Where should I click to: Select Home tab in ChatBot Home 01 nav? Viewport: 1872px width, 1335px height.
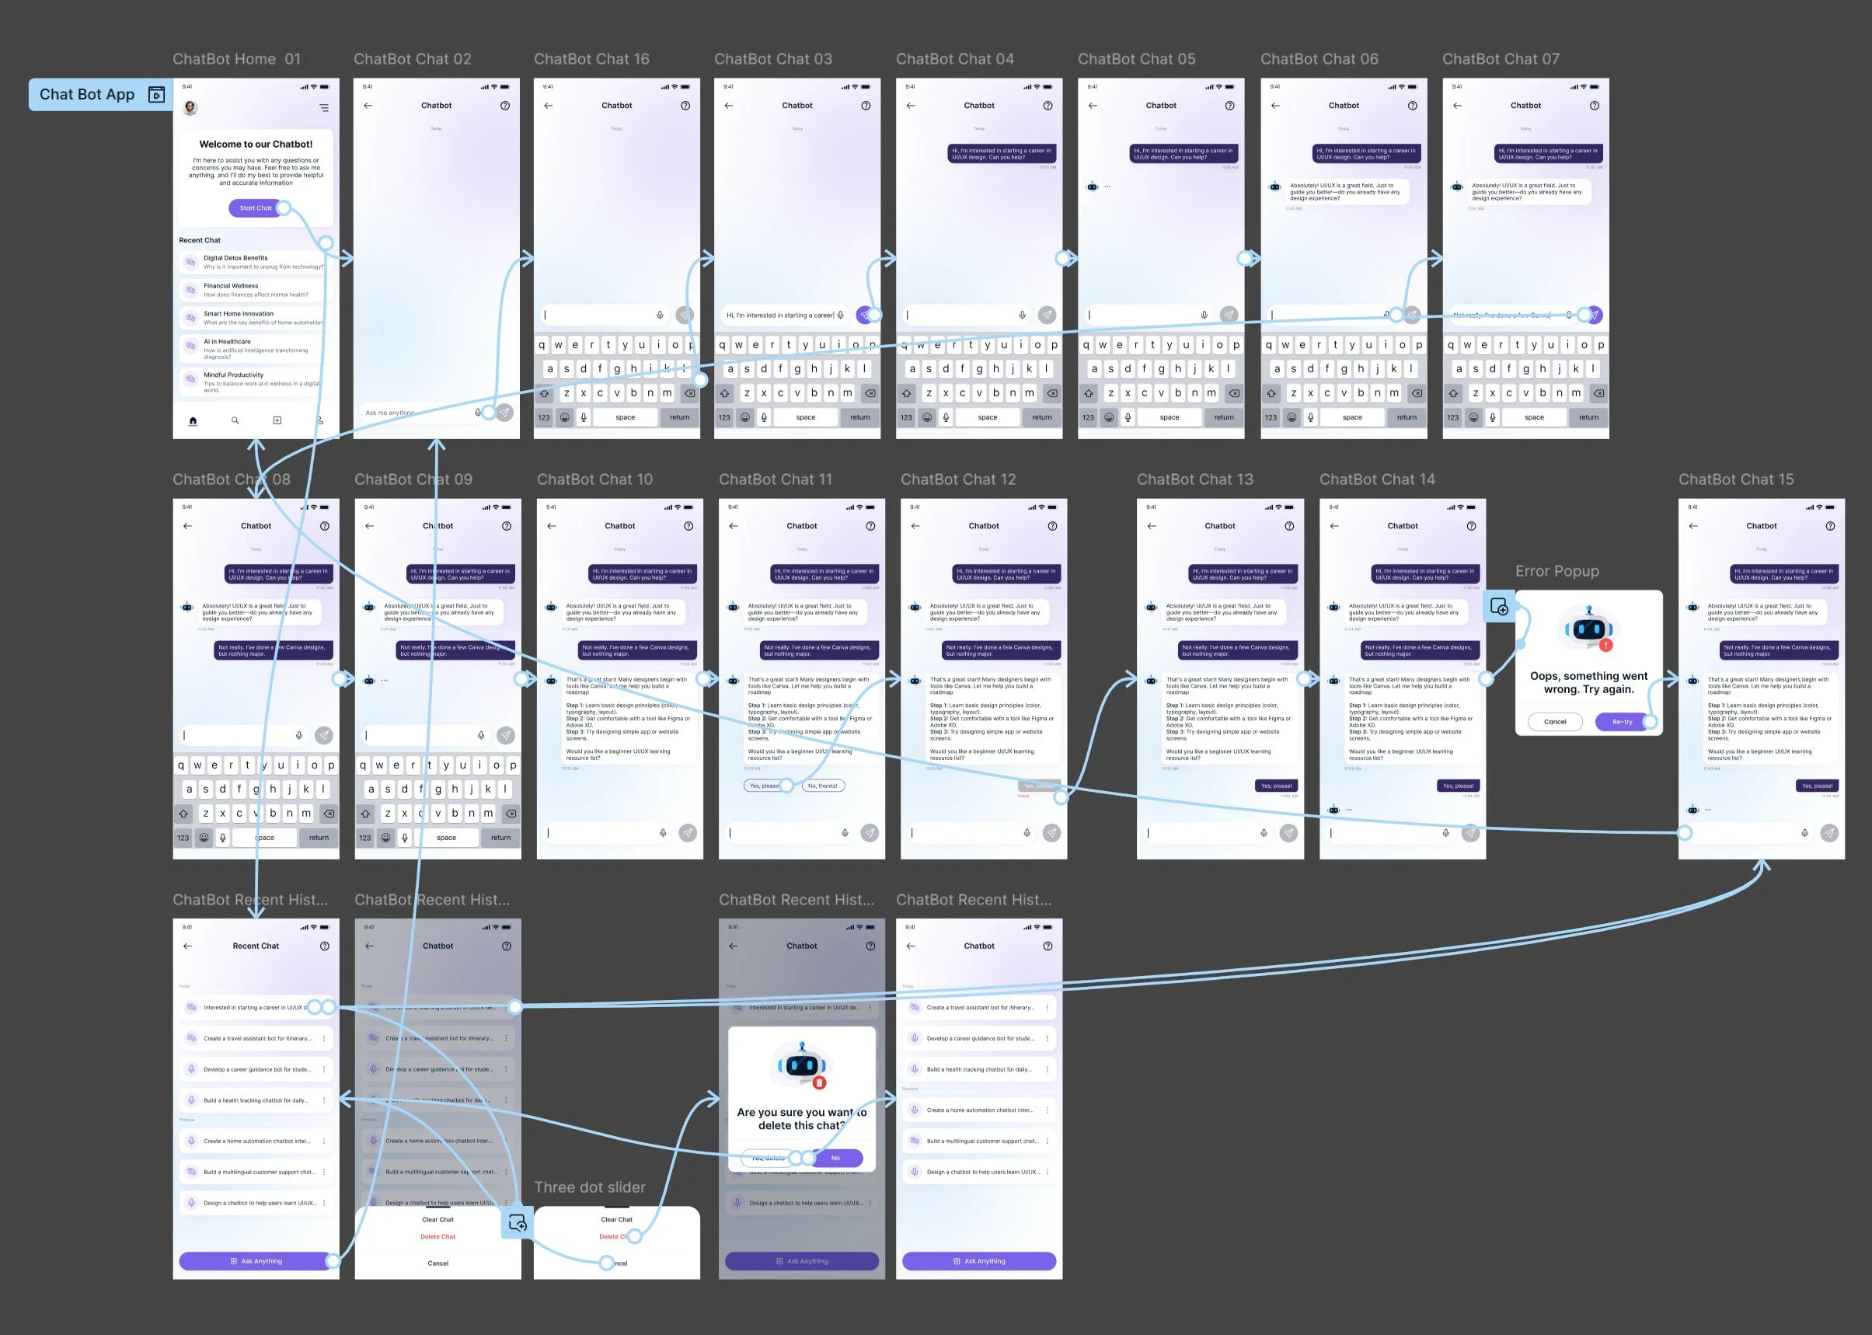pyautogui.click(x=193, y=420)
